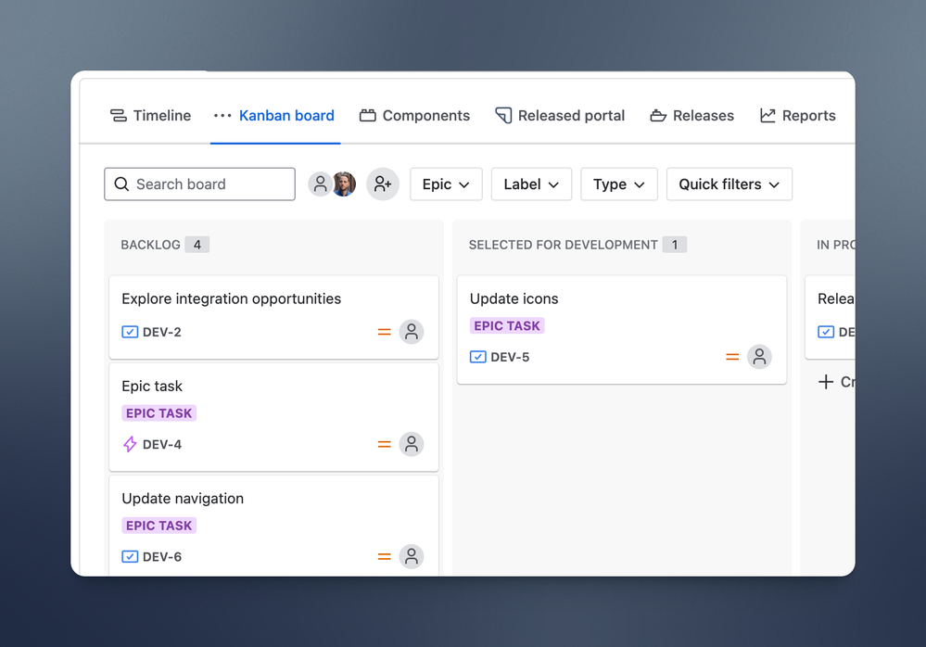Click the BACKLOG column header
926x647 pixels.
[x=150, y=245]
